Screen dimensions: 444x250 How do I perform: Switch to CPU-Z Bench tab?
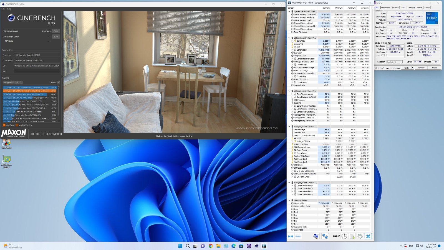click(420, 8)
